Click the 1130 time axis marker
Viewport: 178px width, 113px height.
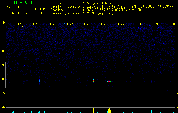[171, 24]
